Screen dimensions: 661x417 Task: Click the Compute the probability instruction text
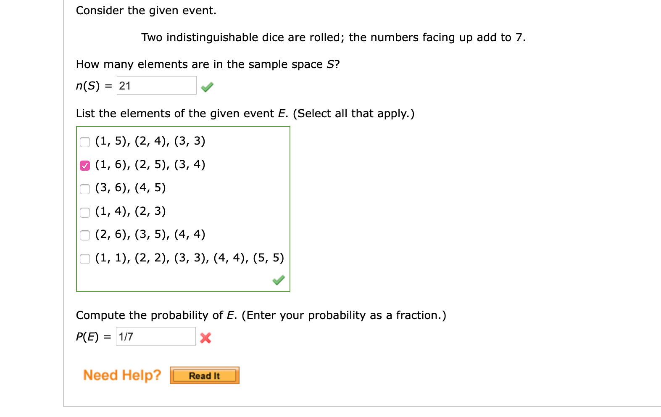(261, 315)
